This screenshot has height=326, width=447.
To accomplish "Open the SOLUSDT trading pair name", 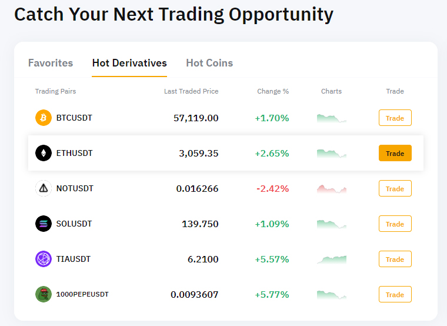I will [74, 224].
